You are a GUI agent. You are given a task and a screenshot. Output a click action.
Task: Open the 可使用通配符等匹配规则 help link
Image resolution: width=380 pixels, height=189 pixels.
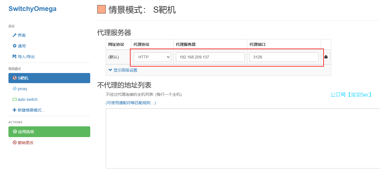(131, 103)
